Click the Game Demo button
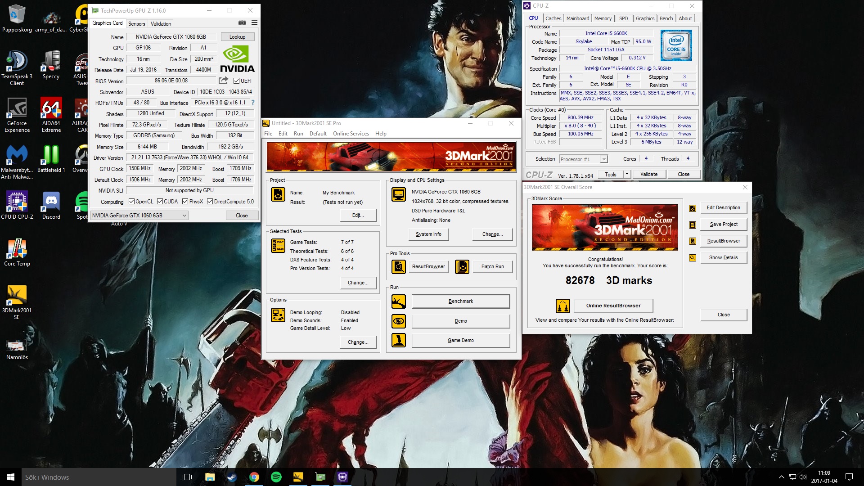 tap(461, 340)
